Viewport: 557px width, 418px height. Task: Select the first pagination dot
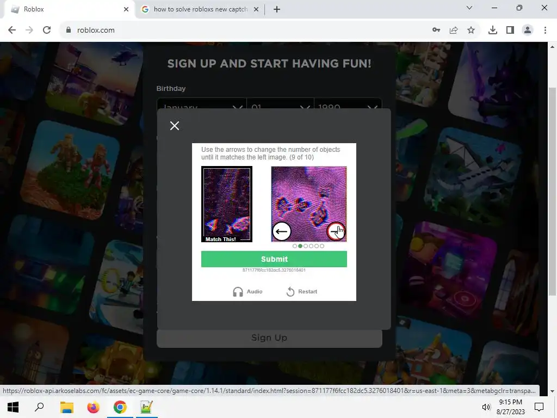pyautogui.click(x=294, y=246)
